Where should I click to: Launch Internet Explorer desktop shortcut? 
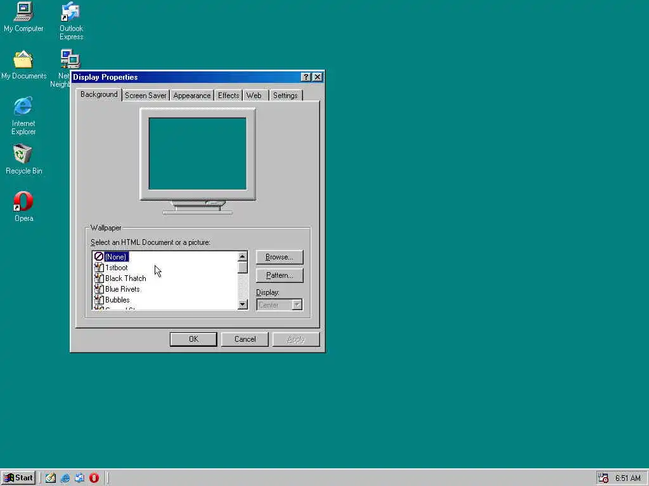[x=23, y=116]
